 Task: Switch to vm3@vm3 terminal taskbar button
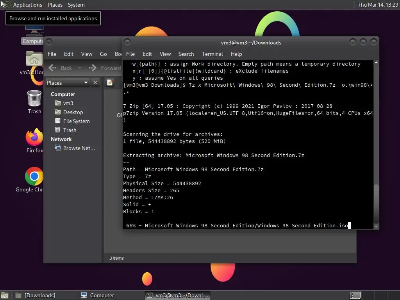[178, 295]
